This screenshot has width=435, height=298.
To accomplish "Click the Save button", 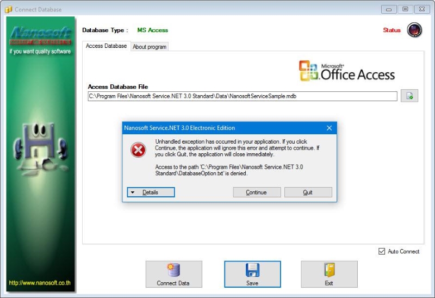I will click(x=252, y=274).
